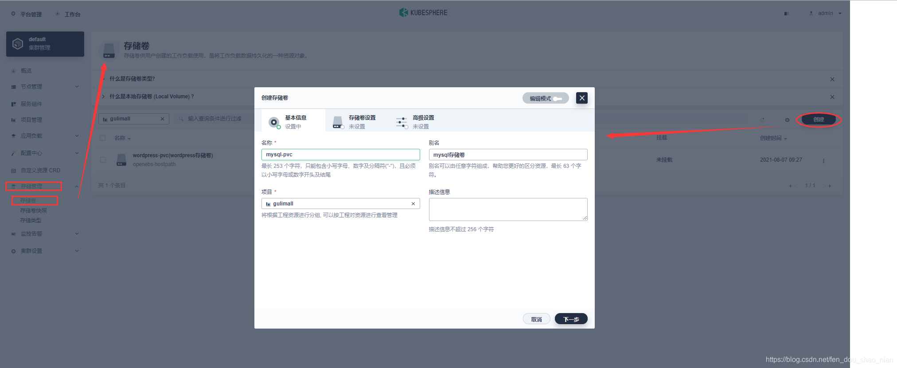Open 工作台 in the top bar
This screenshot has width=897, height=368.
pyautogui.click(x=68, y=14)
